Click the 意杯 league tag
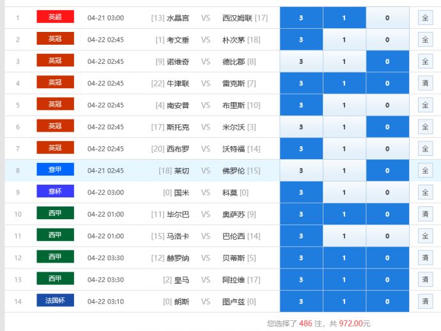This screenshot has height=331, width=441. click(x=55, y=192)
